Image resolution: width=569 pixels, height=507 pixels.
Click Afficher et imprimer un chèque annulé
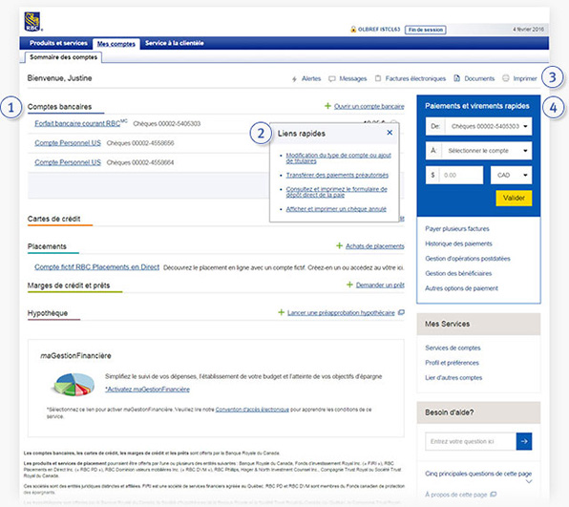[336, 209]
